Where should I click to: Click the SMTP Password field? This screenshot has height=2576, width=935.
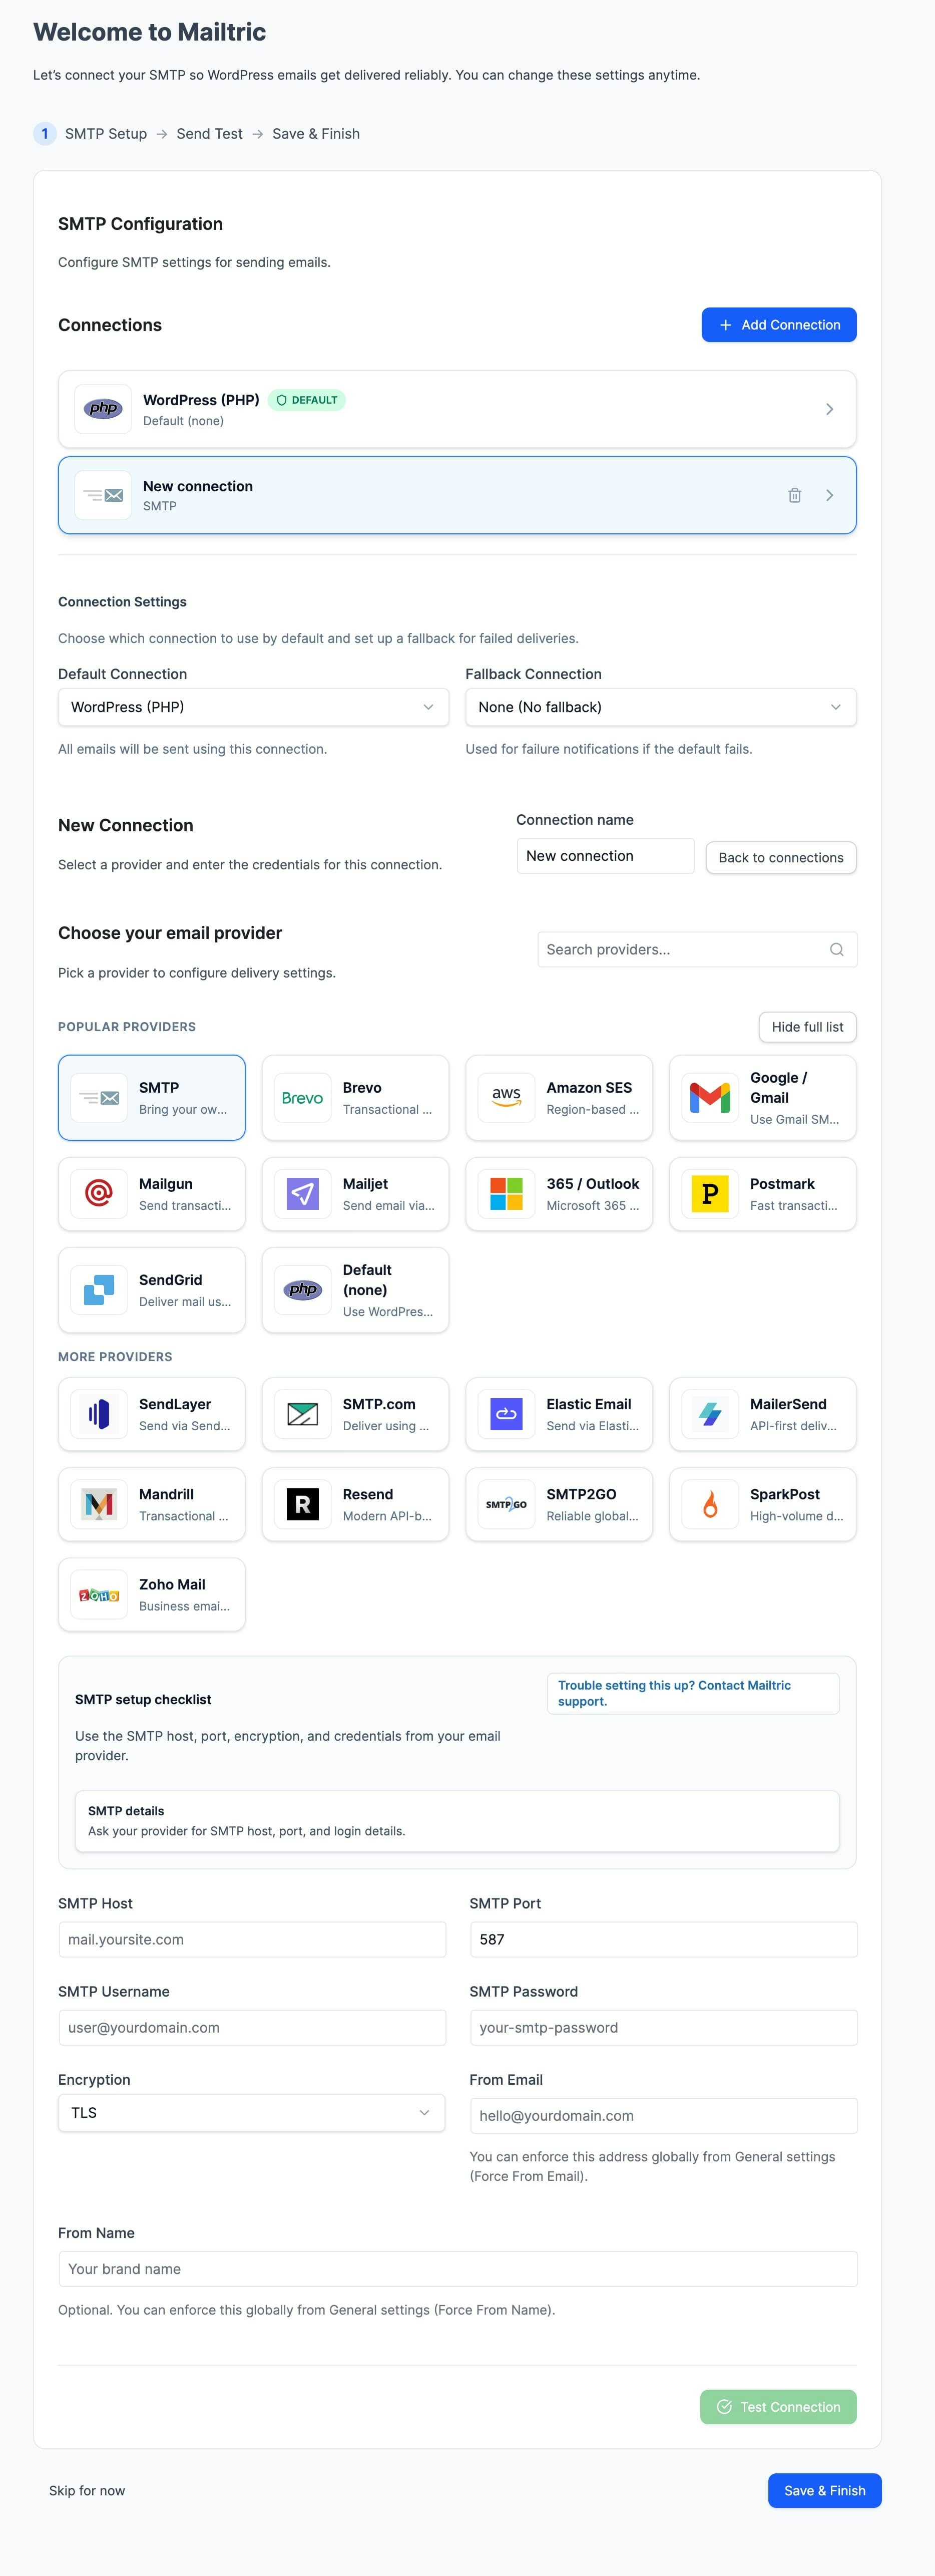(x=663, y=2027)
